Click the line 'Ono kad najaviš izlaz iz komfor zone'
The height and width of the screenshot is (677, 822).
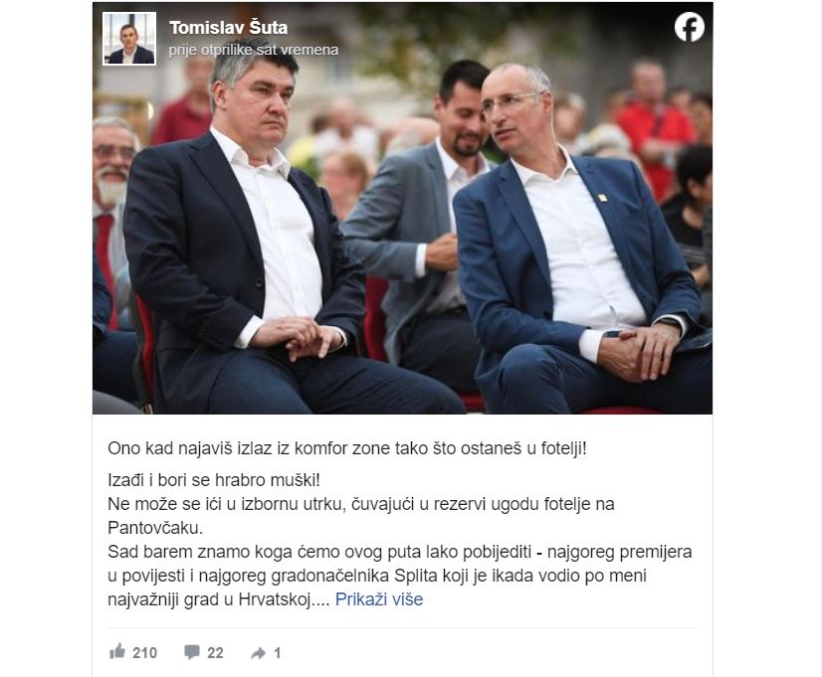(347, 448)
